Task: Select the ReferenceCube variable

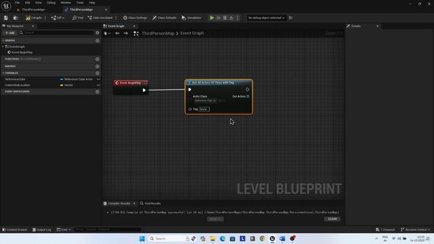Action: point(15,79)
